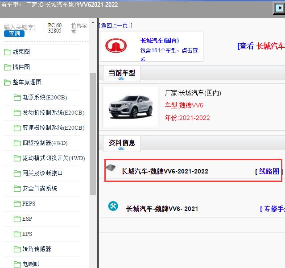The image size is (285, 268).
Task: Click folder icon beside EPS
Action: point(17,234)
